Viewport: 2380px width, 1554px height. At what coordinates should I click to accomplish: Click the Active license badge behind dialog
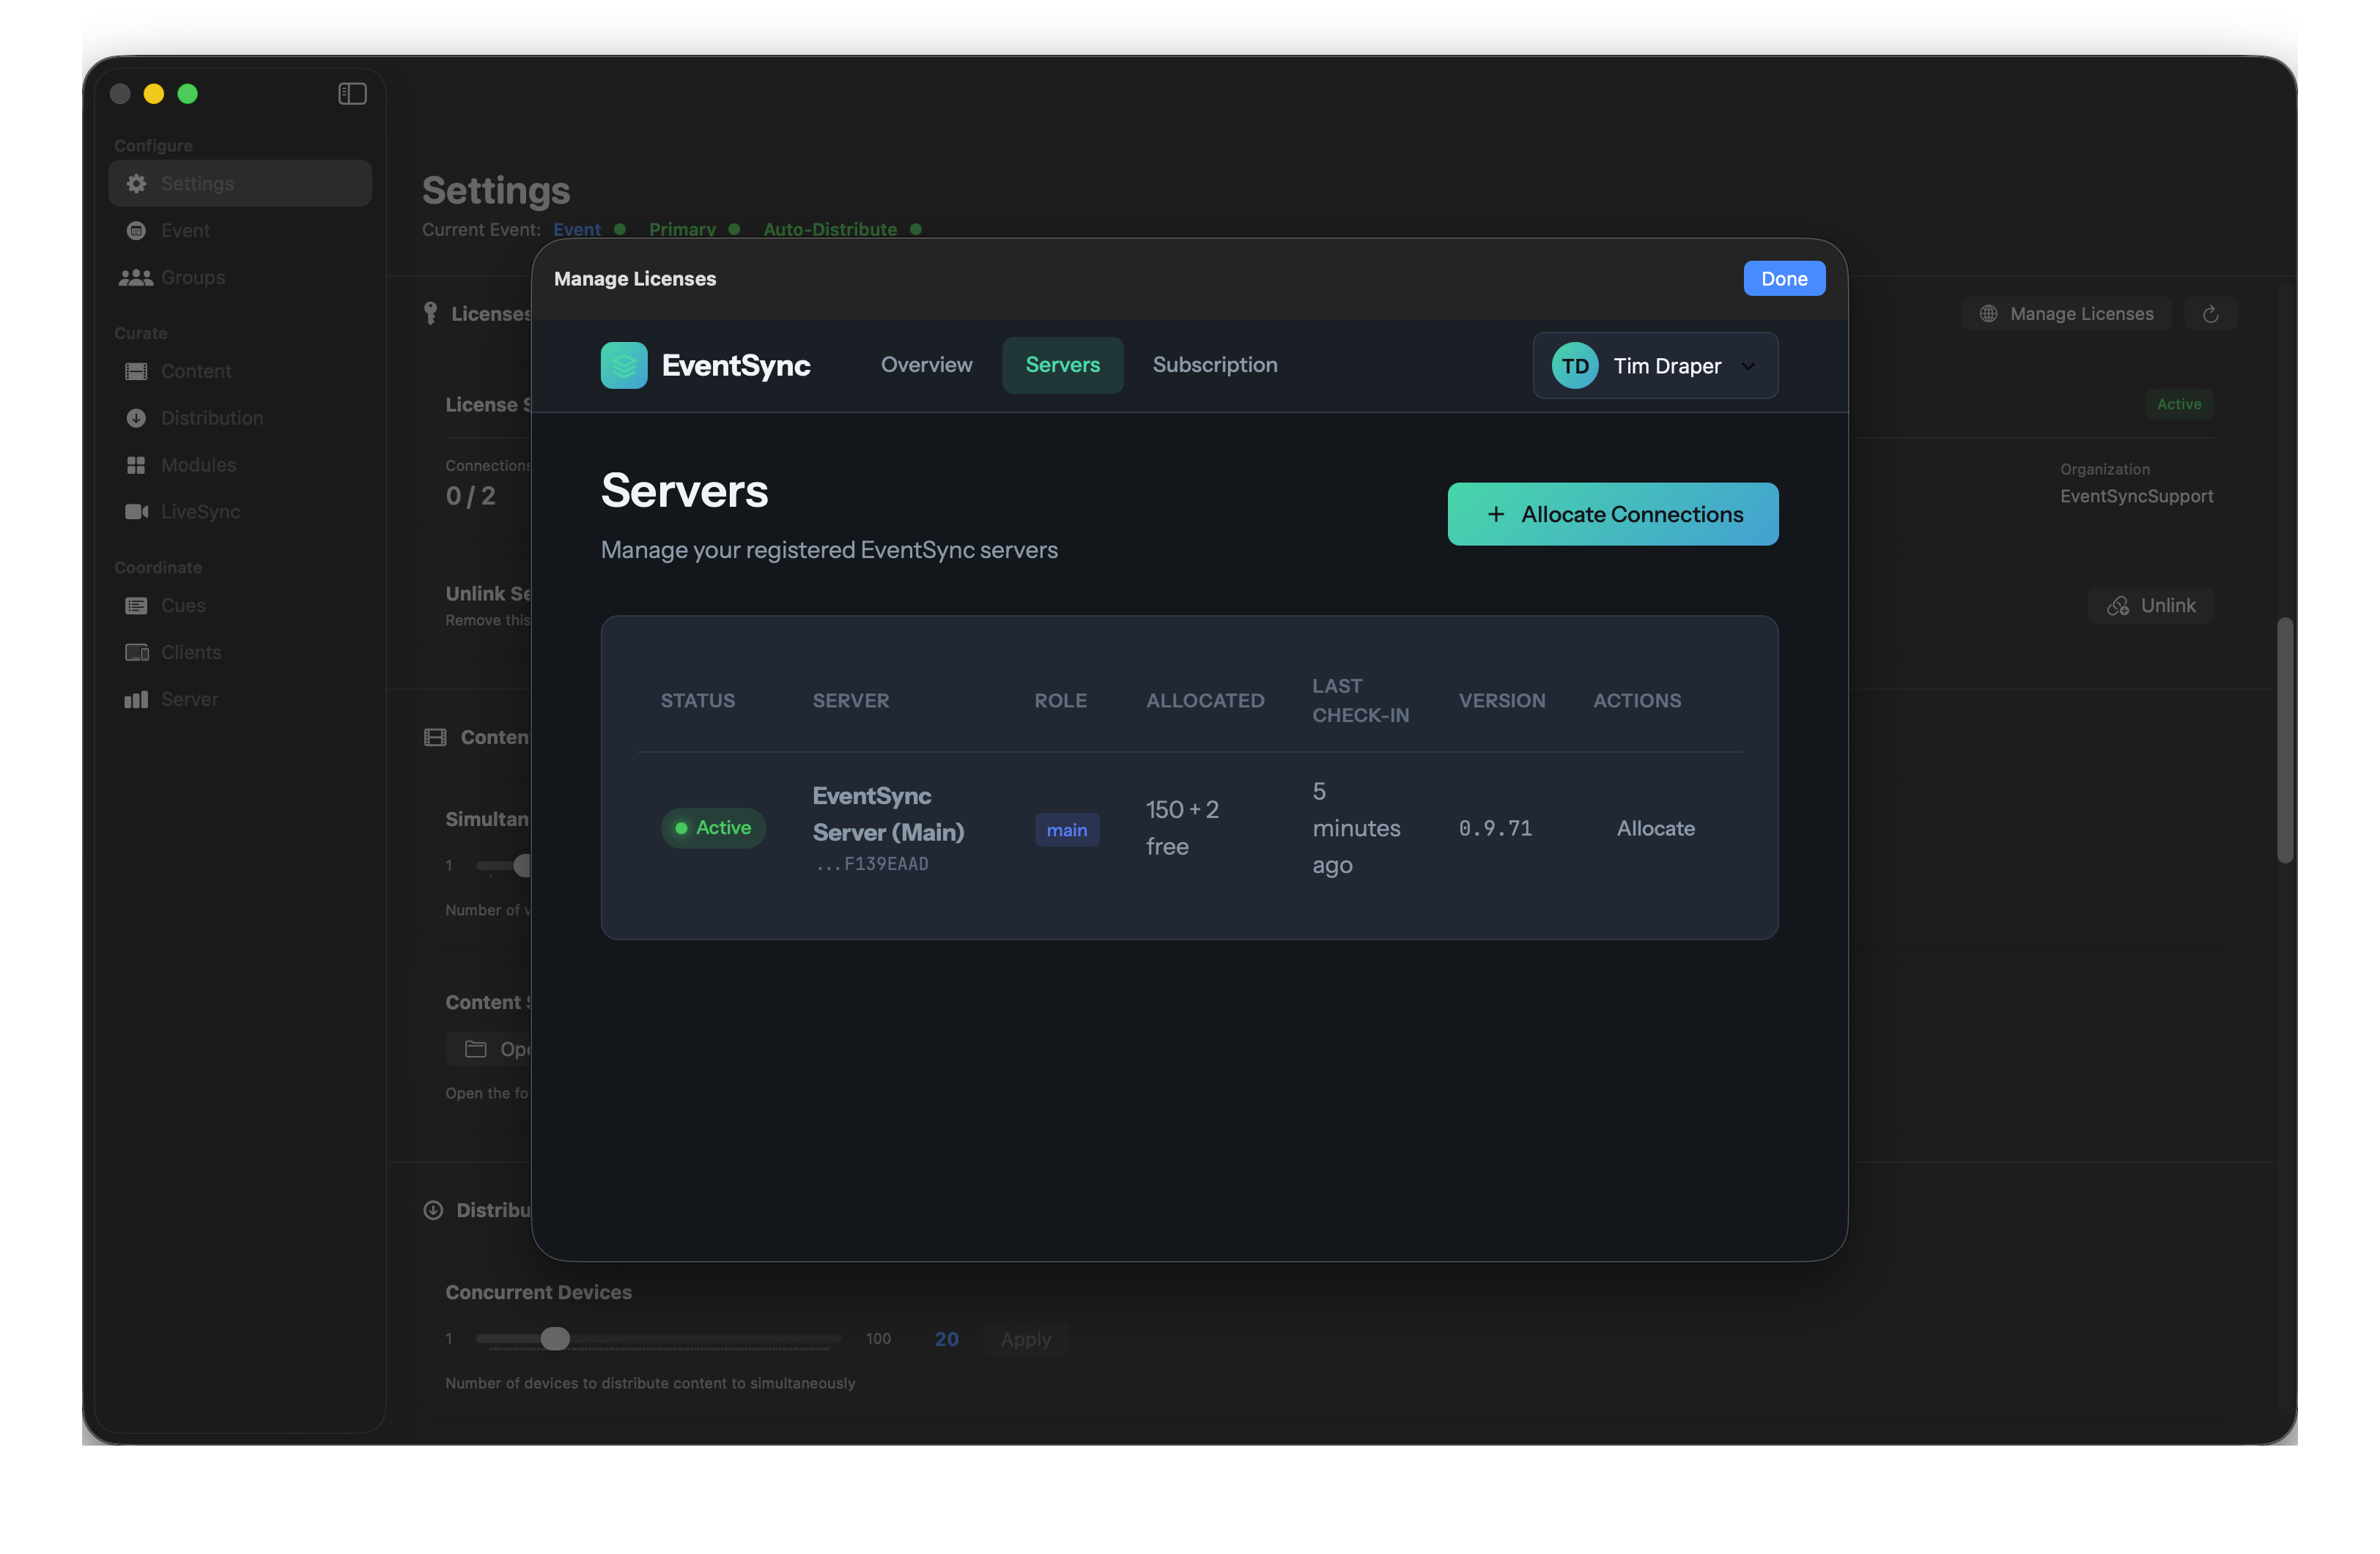coord(2179,404)
